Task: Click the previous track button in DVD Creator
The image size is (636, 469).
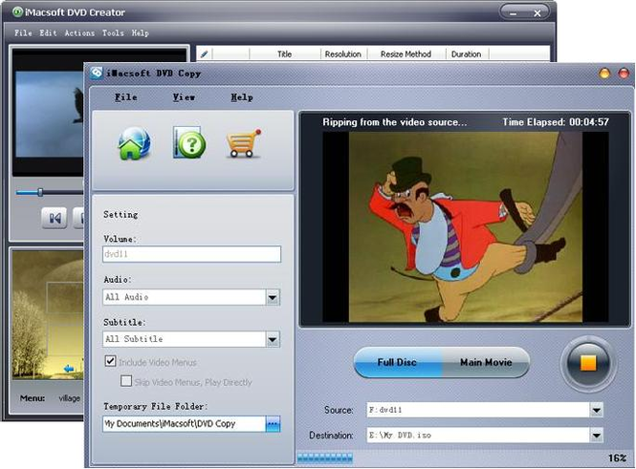Action: click(x=55, y=219)
